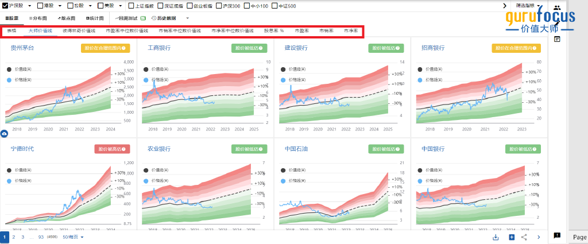This screenshot has height=244, width=588.
Task: Select the 市净率 sub-tab
Action: click(351, 31)
